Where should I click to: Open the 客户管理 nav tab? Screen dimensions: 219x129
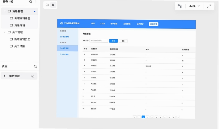[x=114, y=24]
